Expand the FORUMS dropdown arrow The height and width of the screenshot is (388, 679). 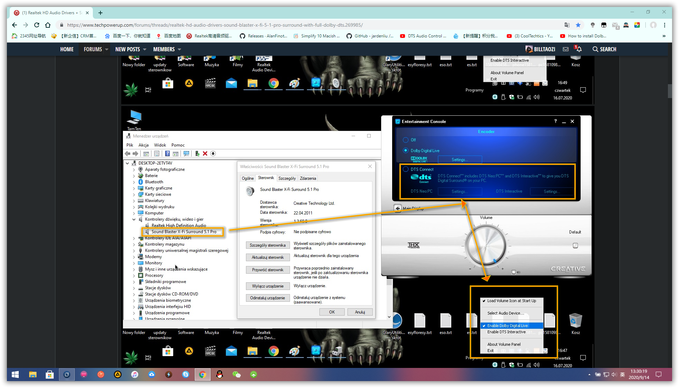coord(107,49)
